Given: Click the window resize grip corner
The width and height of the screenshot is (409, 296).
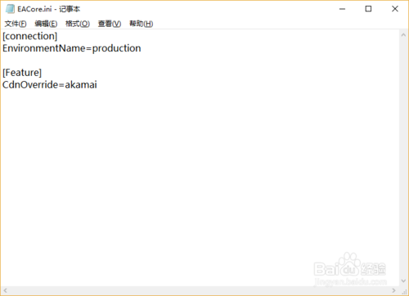Looking at the screenshot, I should click(404, 291).
